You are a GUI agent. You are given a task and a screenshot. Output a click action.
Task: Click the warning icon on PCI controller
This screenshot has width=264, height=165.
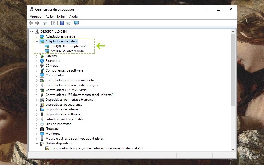(47, 148)
